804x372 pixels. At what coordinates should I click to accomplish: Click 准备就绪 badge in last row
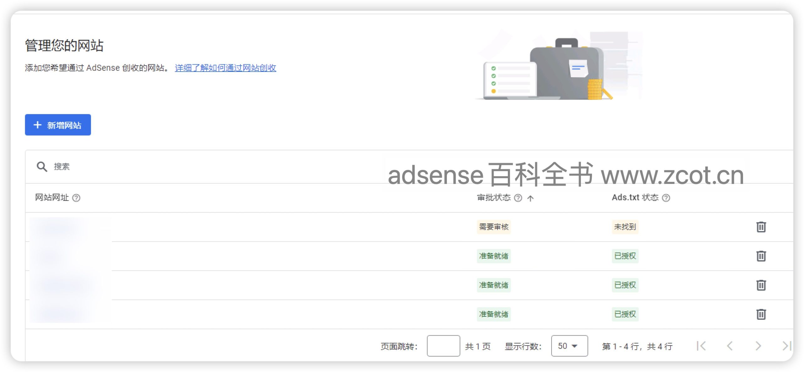coord(494,314)
